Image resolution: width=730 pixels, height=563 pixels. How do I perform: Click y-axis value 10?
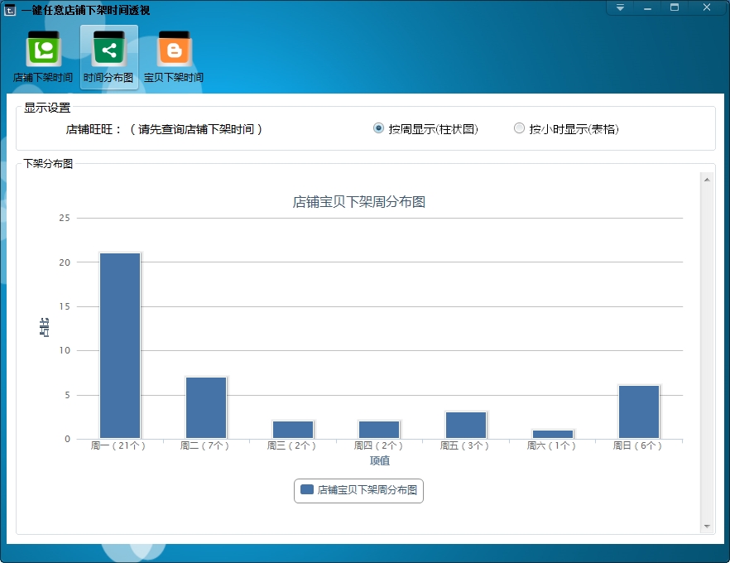click(x=65, y=350)
